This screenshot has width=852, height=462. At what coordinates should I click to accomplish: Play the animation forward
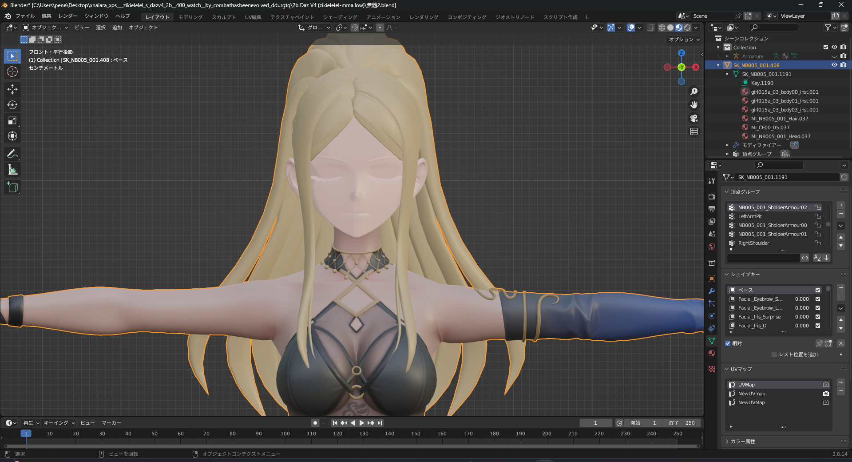tap(361, 423)
